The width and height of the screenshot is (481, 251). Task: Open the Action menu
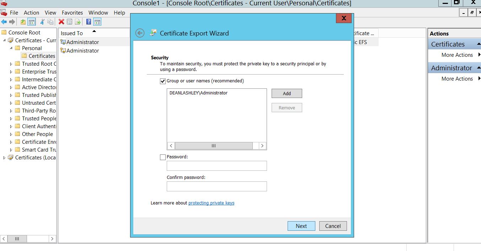click(31, 12)
